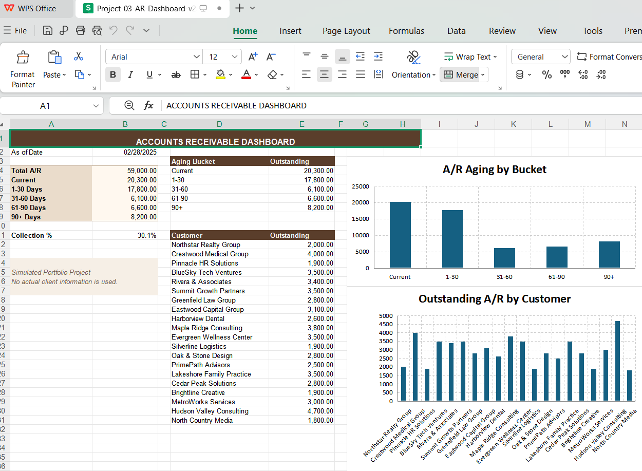Switch to the Page Layout tab
Image resolution: width=642 pixels, height=471 pixels.
coord(346,31)
